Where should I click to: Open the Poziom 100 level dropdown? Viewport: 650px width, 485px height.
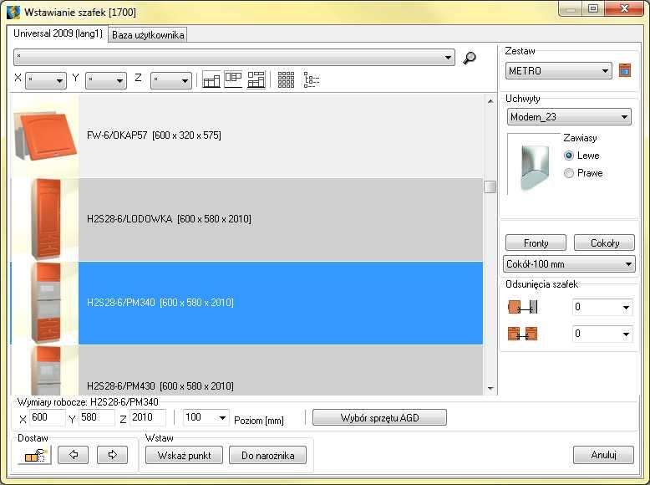point(206,417)
